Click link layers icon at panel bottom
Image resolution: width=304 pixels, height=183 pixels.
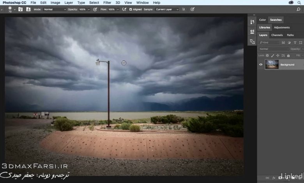267,178
